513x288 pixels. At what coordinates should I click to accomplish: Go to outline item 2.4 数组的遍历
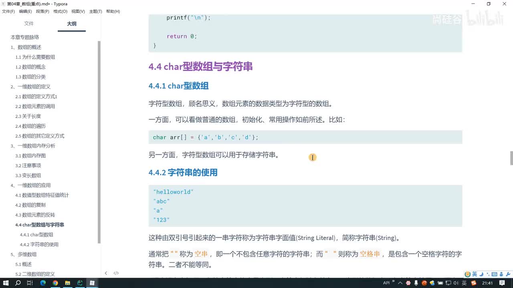(30, 126)
